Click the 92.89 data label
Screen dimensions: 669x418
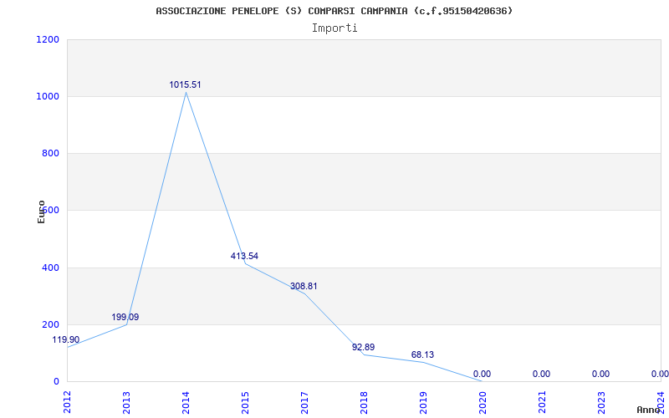(364, 347)
